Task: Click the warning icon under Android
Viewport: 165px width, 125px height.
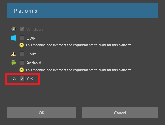Action: pyautogui.click(x=22, y=70)
